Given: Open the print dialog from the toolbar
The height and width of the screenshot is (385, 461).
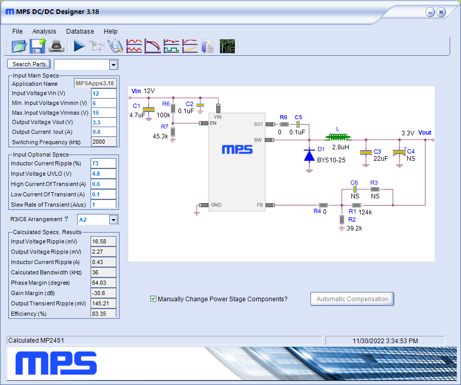Looking at the screenshot, I should 56,47.
